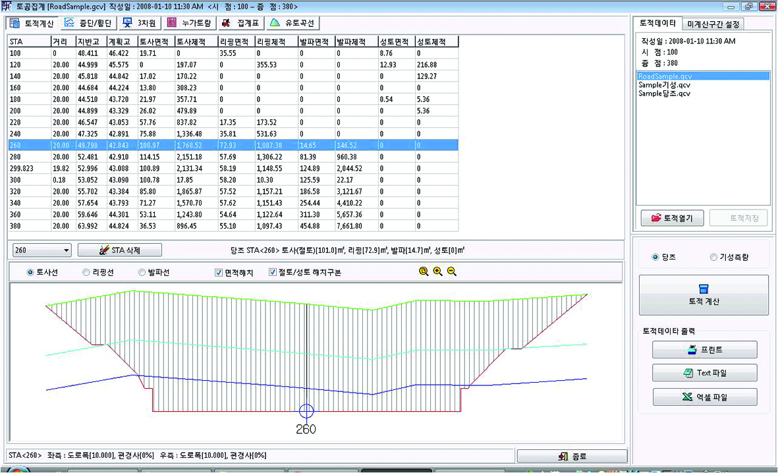Click the zoom fit magnifier icon

[424, 271]
